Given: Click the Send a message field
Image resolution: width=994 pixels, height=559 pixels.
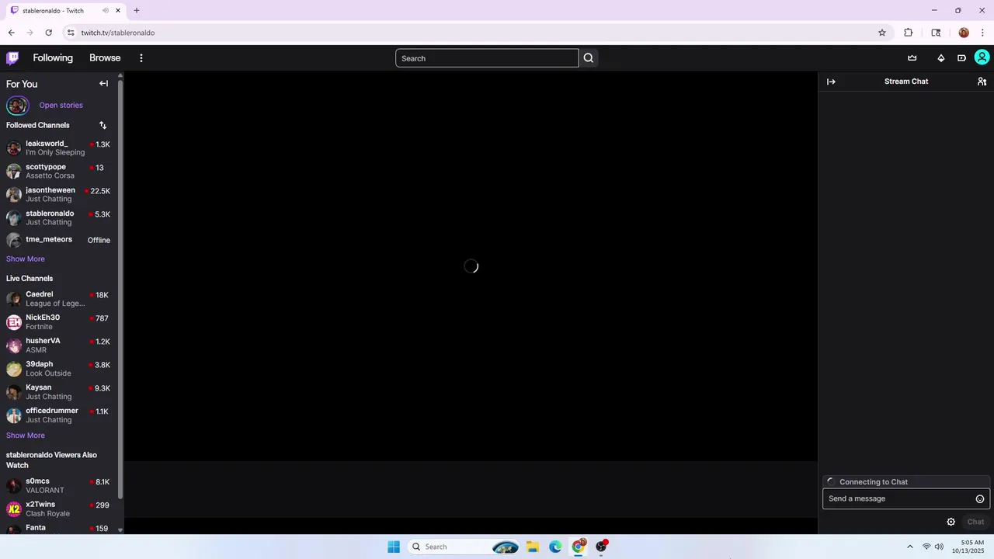Looking at the screenshot, I should point(899,498).
